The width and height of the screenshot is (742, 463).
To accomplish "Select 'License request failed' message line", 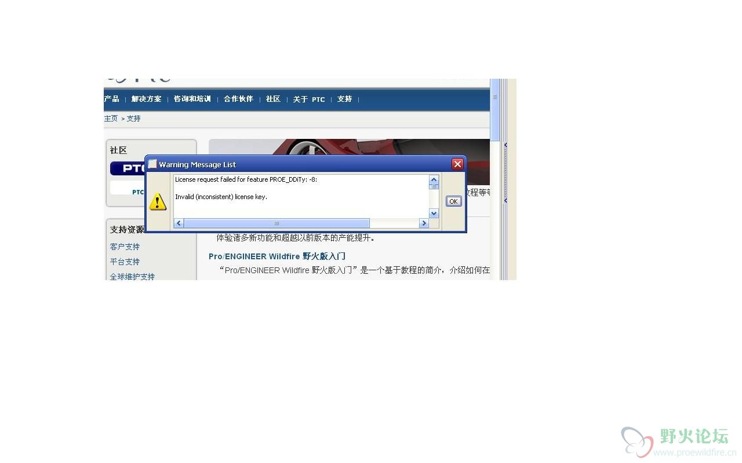I will [x=246, y=179].
